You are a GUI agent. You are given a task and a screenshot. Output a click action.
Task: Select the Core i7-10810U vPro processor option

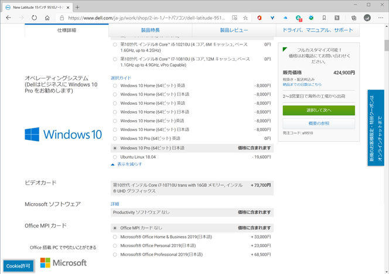[115, 59]
